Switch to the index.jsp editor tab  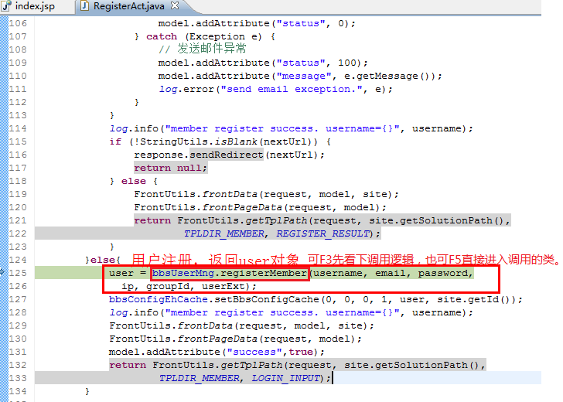(36, 6)
